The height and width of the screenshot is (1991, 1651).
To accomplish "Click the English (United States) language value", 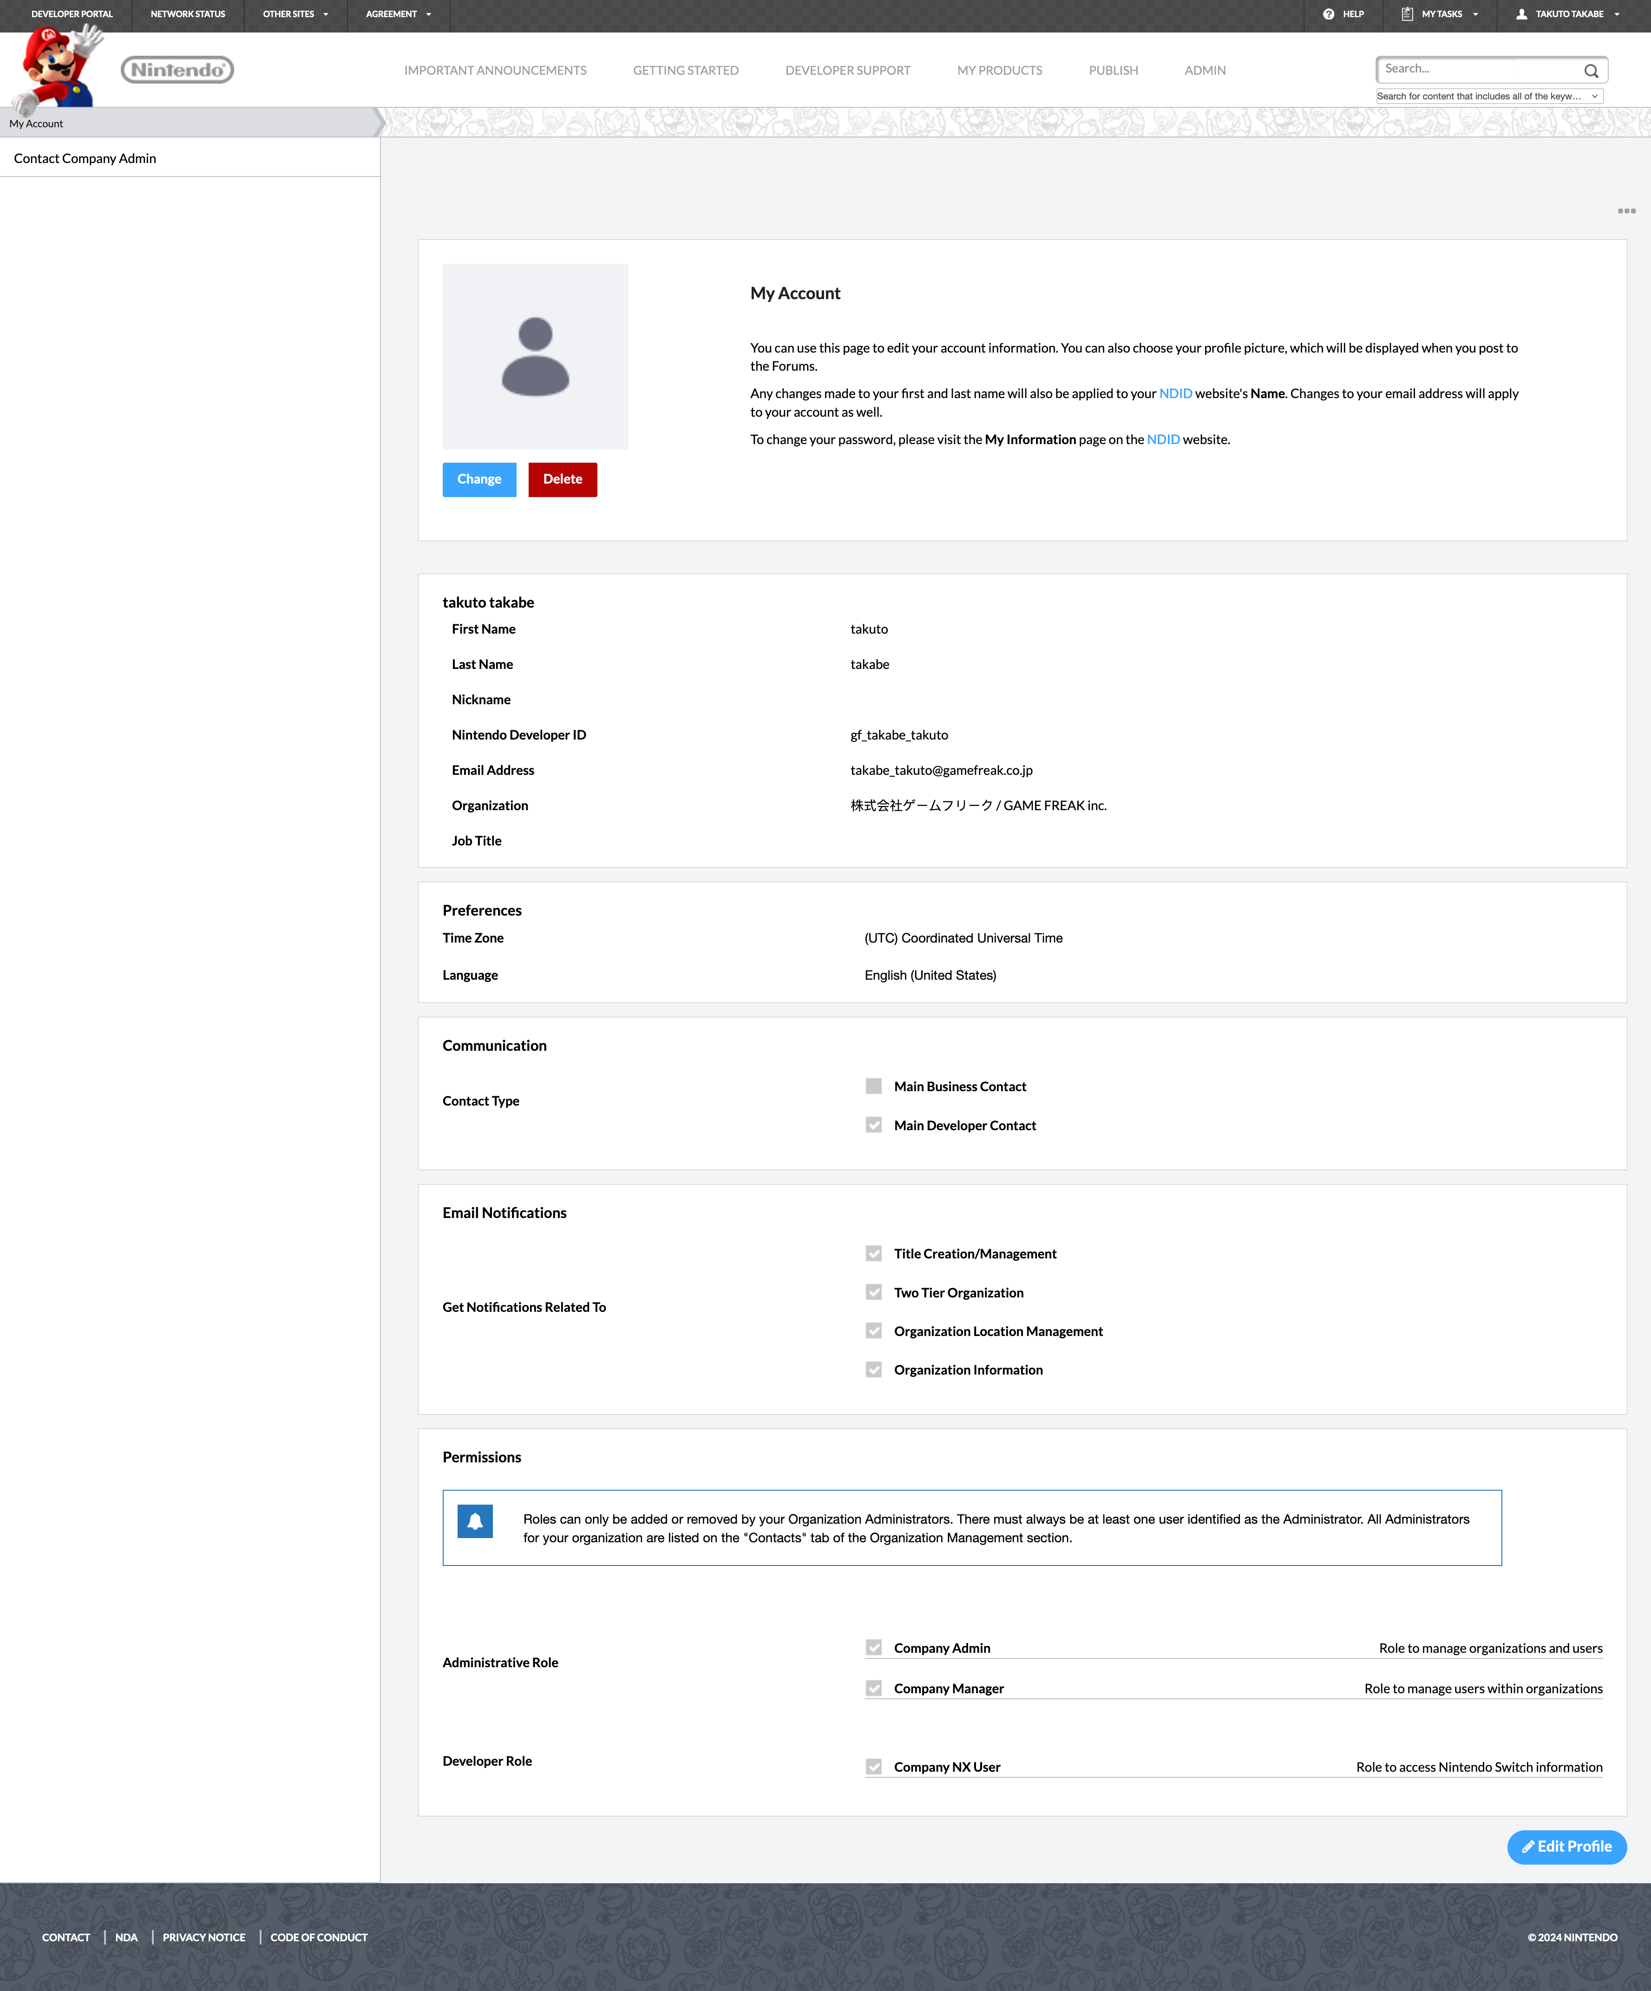I will click(930, 976).
